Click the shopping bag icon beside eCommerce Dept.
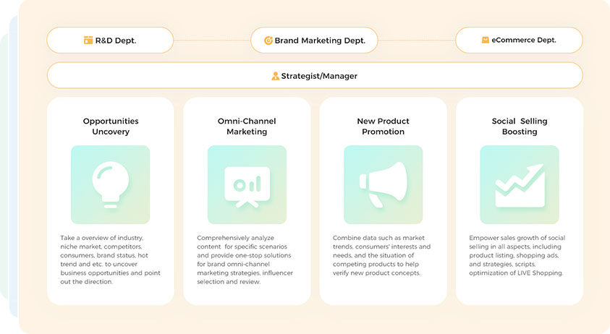 point(486,40)
